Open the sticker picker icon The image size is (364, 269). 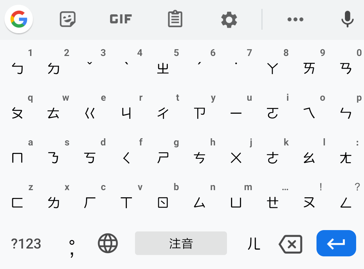coord(68,19)
